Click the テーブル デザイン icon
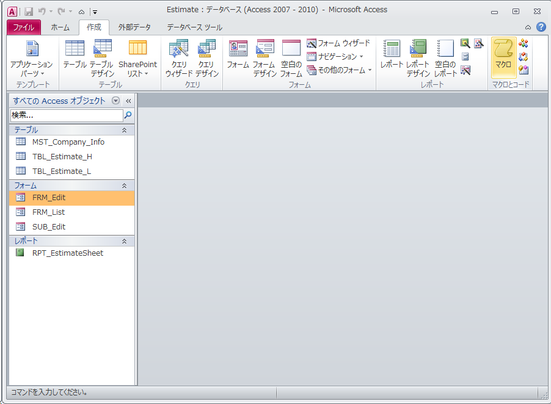 [x=102, y=58]
